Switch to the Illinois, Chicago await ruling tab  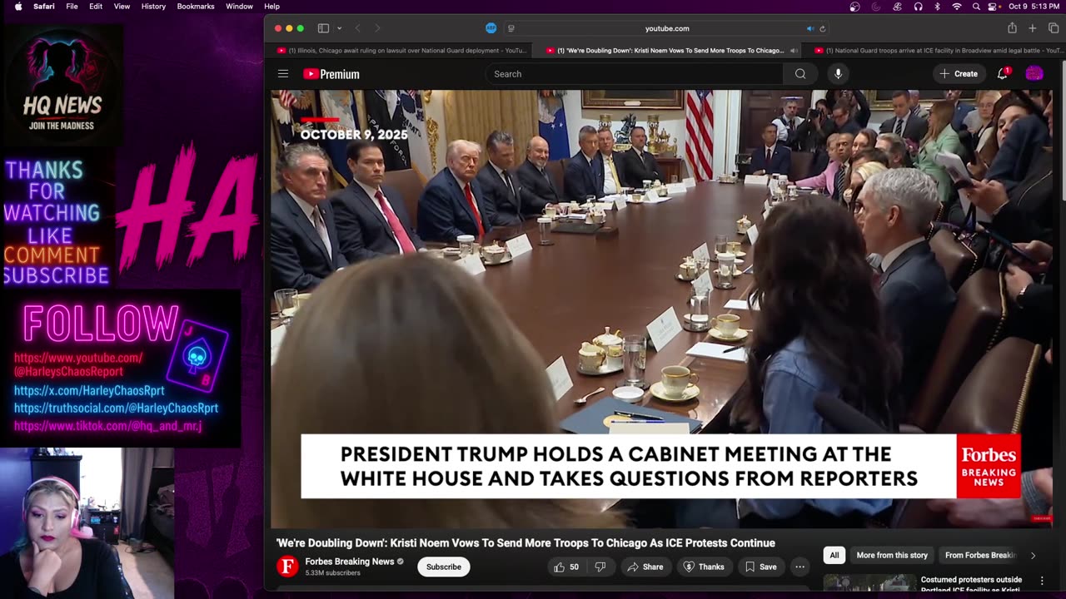click(x=402, y=51)
